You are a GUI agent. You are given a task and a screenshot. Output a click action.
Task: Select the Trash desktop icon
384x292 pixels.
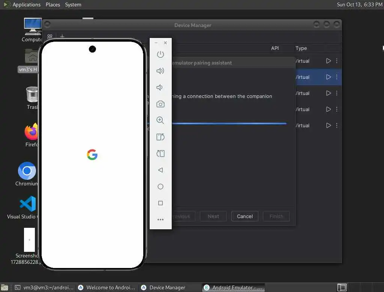coord(32,98)
